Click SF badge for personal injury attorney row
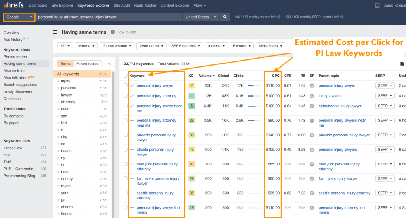This screenshot has width=406, height=218. pyautogui.click(x=312, y=96)
